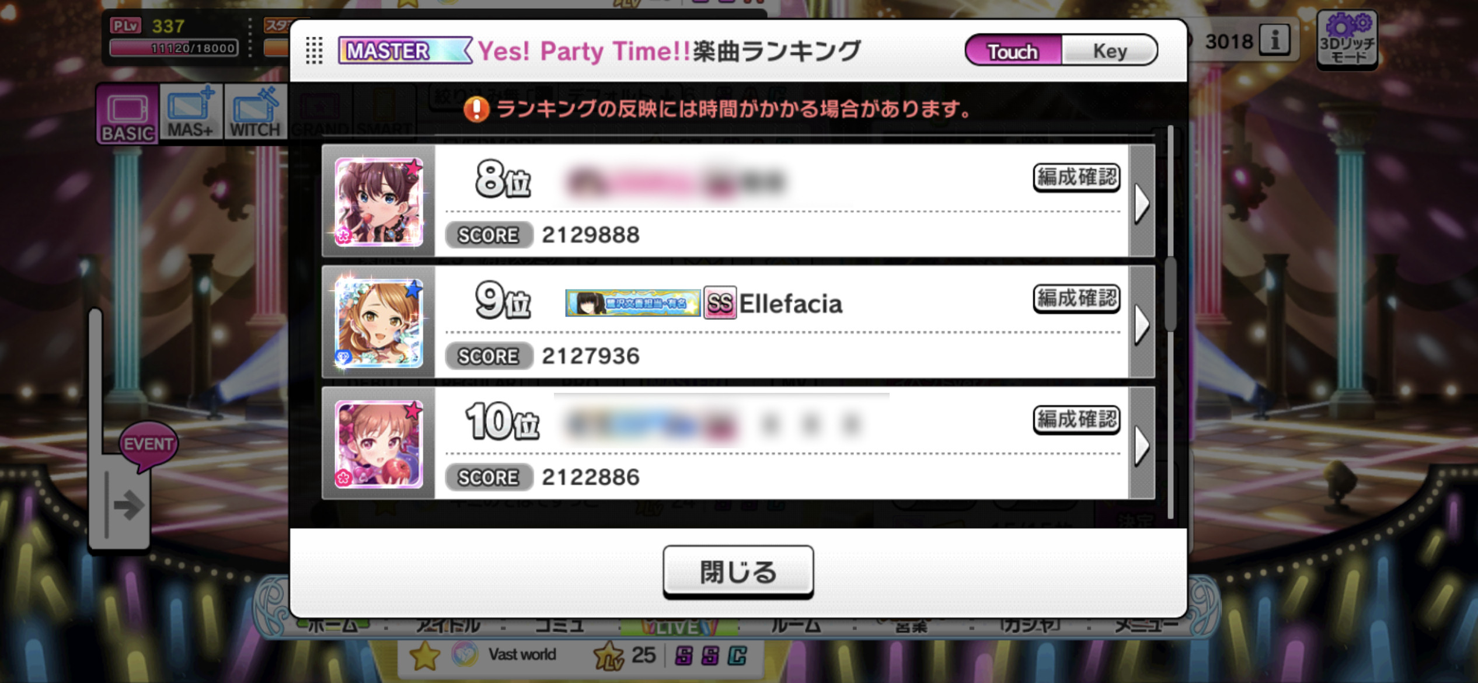Switch ranking to Key input mode
1478x683 pixels.
point(1110,51)
